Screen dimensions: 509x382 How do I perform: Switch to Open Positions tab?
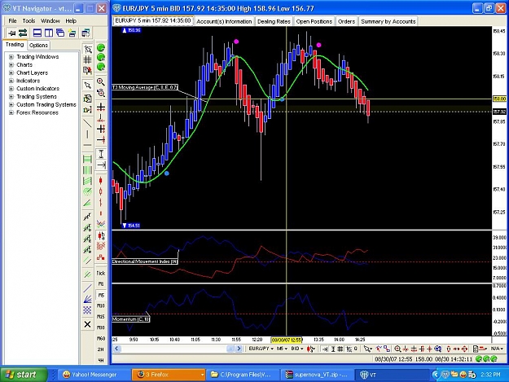[x=314, y=21]
